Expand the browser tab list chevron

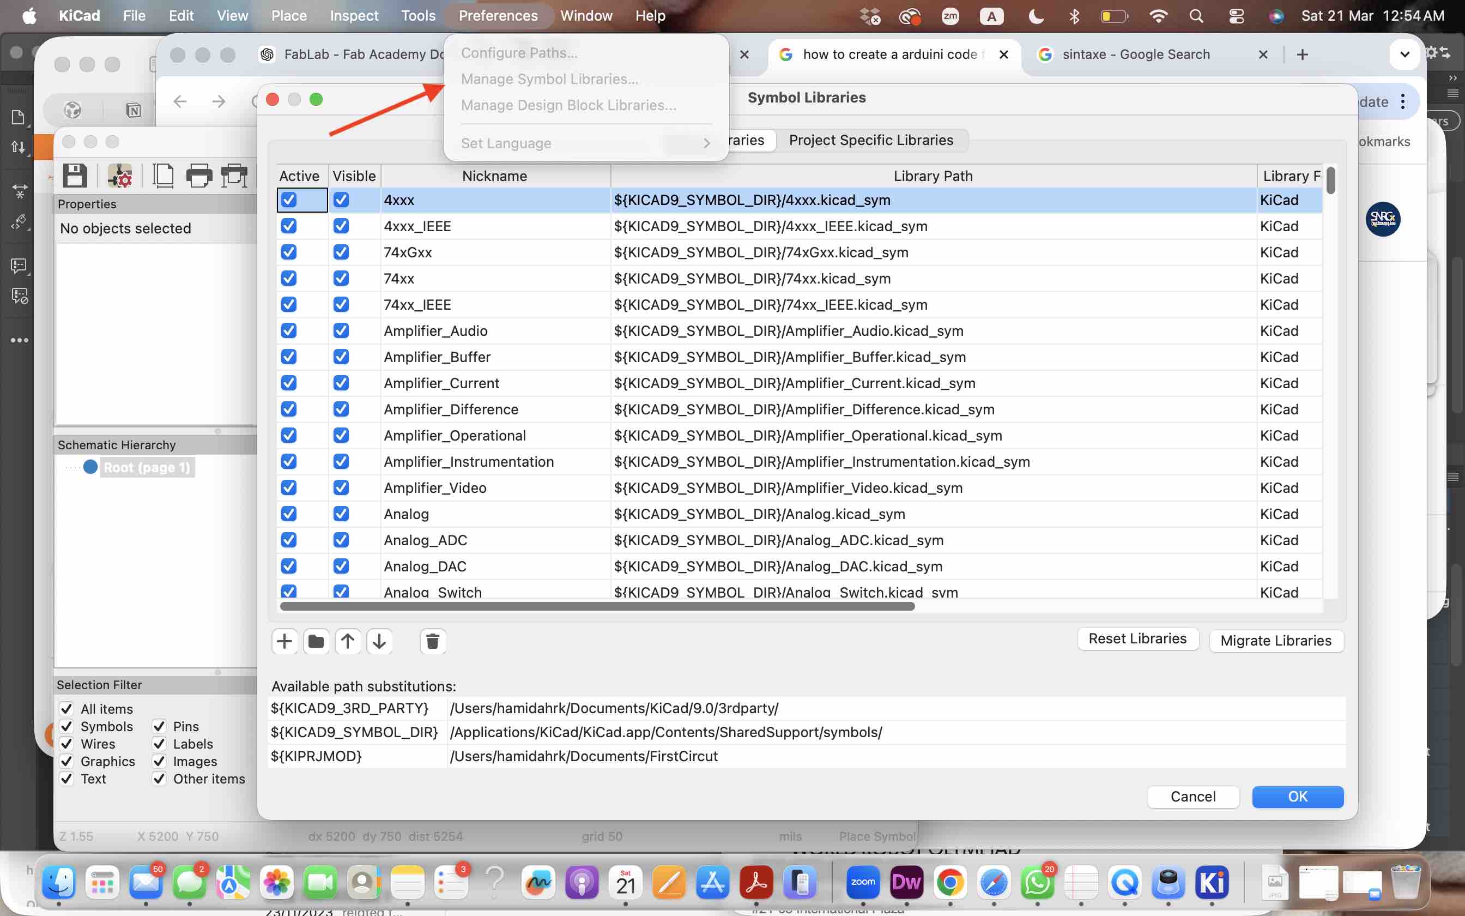[1405, 55]
